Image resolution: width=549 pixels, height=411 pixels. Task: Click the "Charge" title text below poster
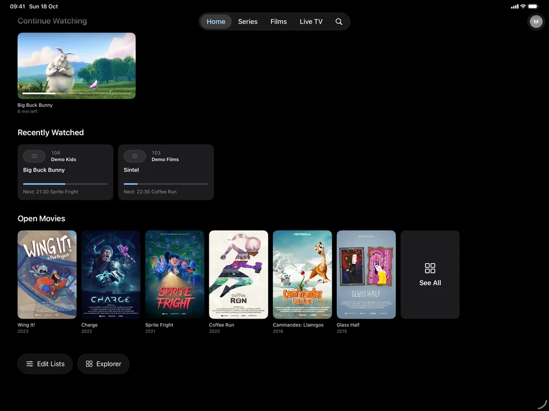[x=89, y=325]
